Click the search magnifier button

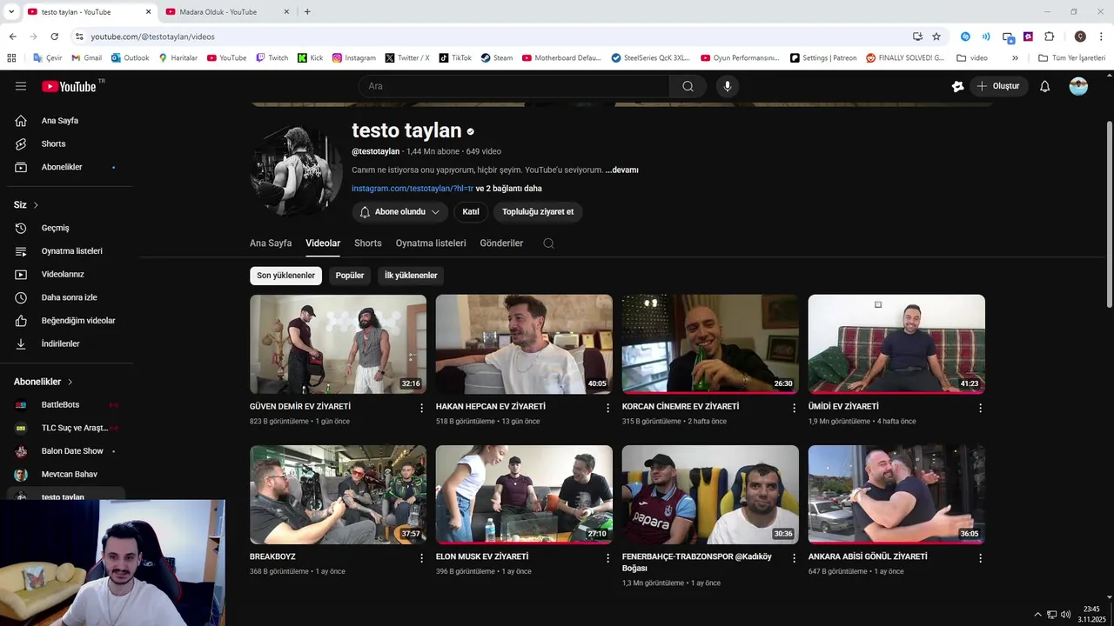point(688,86)
